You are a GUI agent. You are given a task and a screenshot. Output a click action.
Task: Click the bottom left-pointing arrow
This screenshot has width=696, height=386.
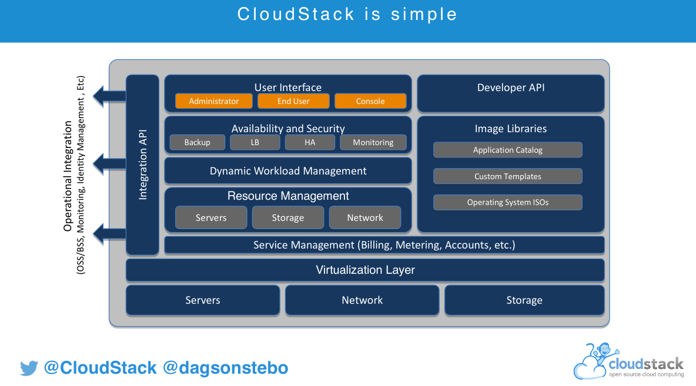110,233
